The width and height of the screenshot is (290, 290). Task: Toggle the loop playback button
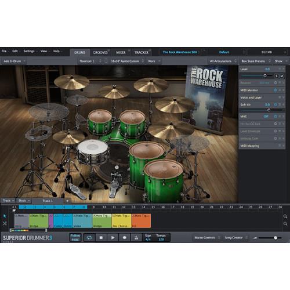point(89,238)
